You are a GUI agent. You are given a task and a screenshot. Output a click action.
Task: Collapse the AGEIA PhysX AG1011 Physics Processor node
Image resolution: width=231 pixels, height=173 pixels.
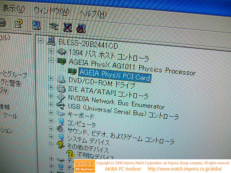(x=51, y=61)
